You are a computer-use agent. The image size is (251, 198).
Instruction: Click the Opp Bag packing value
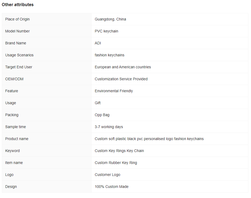pos(102,115)
